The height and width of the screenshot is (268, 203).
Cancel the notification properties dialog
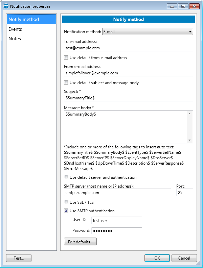(x=184, y=258)
